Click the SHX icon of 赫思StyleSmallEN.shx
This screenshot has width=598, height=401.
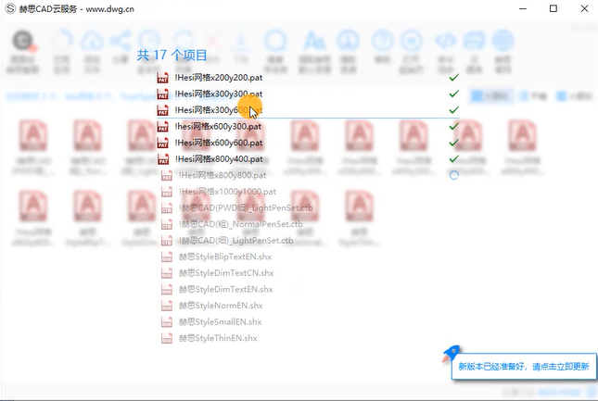pos(167,322)
